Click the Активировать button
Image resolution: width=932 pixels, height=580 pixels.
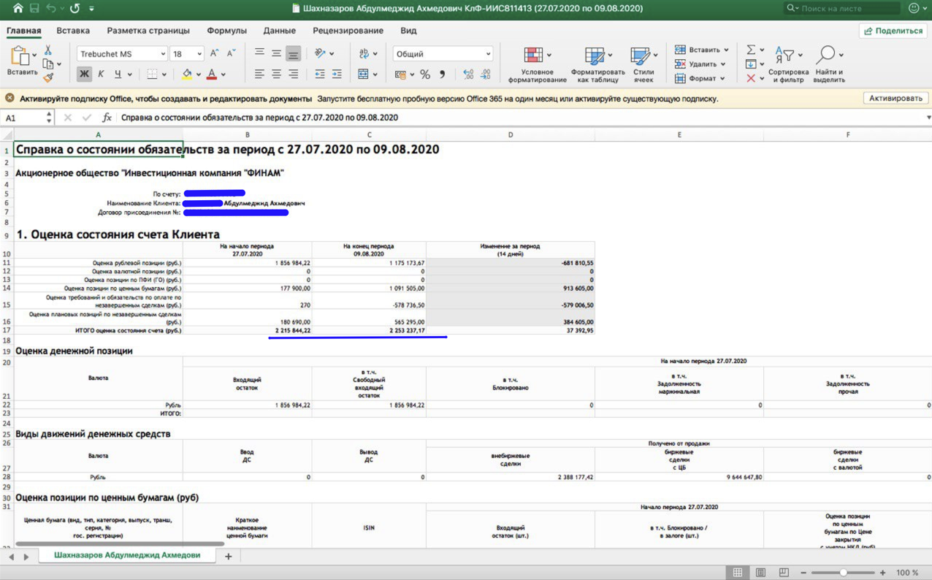pos(895,98)
